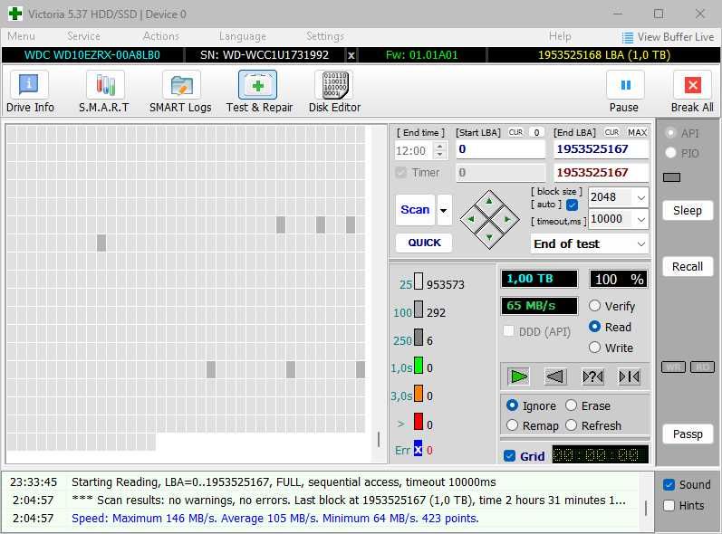Enable the Hints checkbox
The image size is (722, 534).
tap(669, 505)
